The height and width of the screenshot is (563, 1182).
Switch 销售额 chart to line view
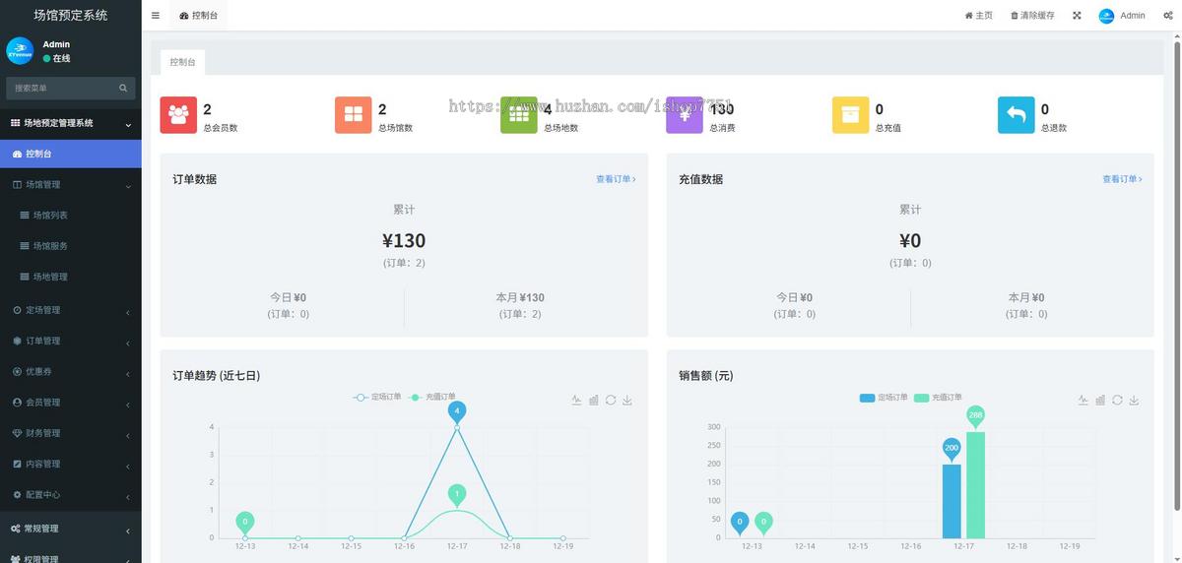[x=1083, y=400]
